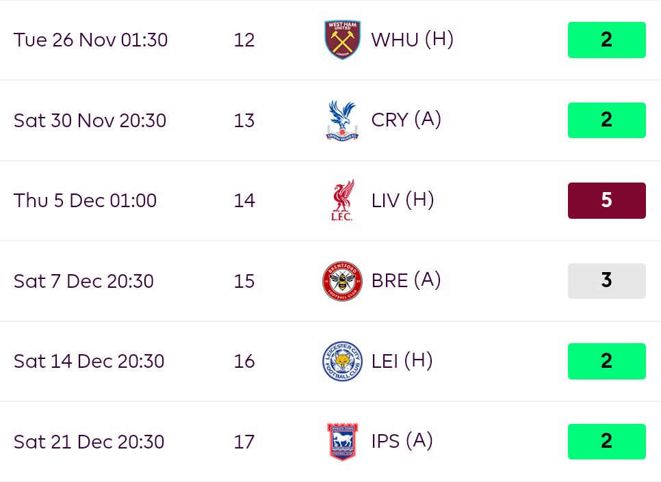This screenshot has height=482, width=661.
Task: Click the Ipswich Town crest
Action: click(342, 442)
